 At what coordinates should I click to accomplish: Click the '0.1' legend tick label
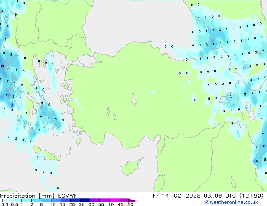click(x=5, y=204)
